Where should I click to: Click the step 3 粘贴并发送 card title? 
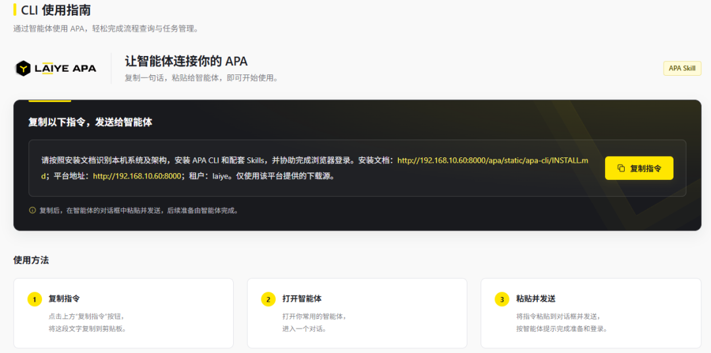[x=535, y=299]
